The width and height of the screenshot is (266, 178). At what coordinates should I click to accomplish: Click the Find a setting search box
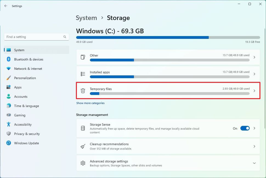[34, 37]
